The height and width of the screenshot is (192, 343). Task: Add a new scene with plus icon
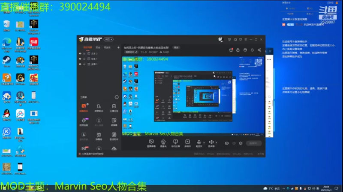[118, 47]
